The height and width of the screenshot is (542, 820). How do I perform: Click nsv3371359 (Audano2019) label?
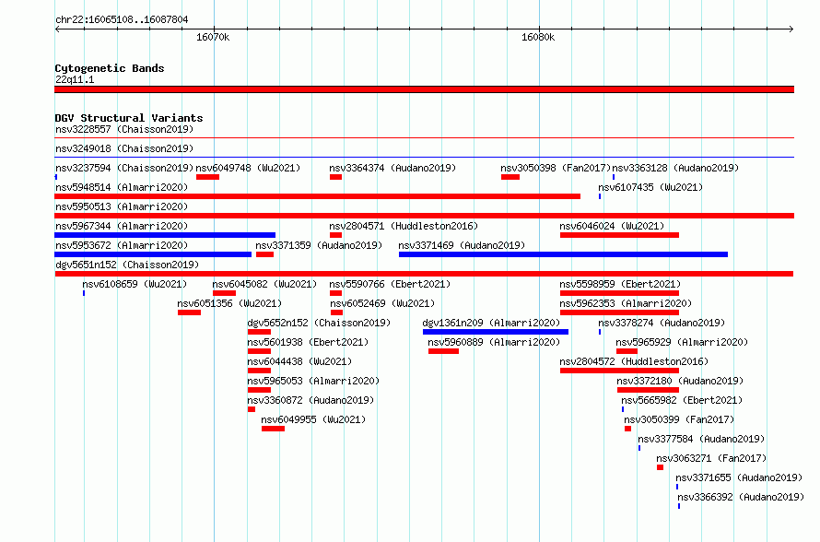(x=319, y=245)
